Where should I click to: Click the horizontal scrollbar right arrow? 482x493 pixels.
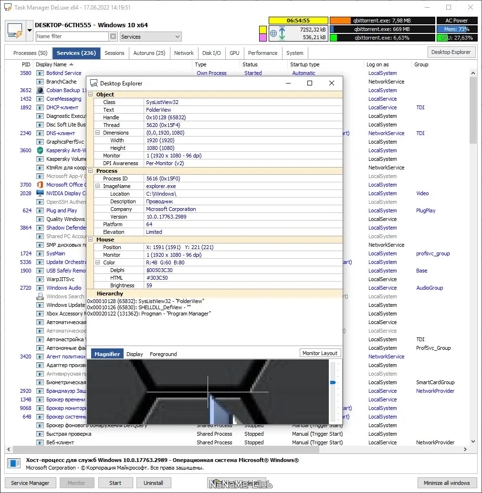(x=465, y=449)
